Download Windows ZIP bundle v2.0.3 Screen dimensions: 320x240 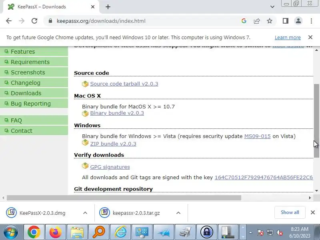click(x=113, y=144)
